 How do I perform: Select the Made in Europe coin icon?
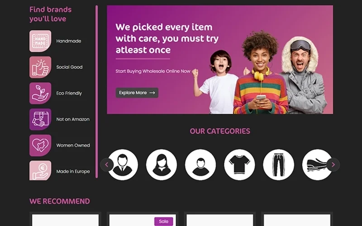click(40, 170)
